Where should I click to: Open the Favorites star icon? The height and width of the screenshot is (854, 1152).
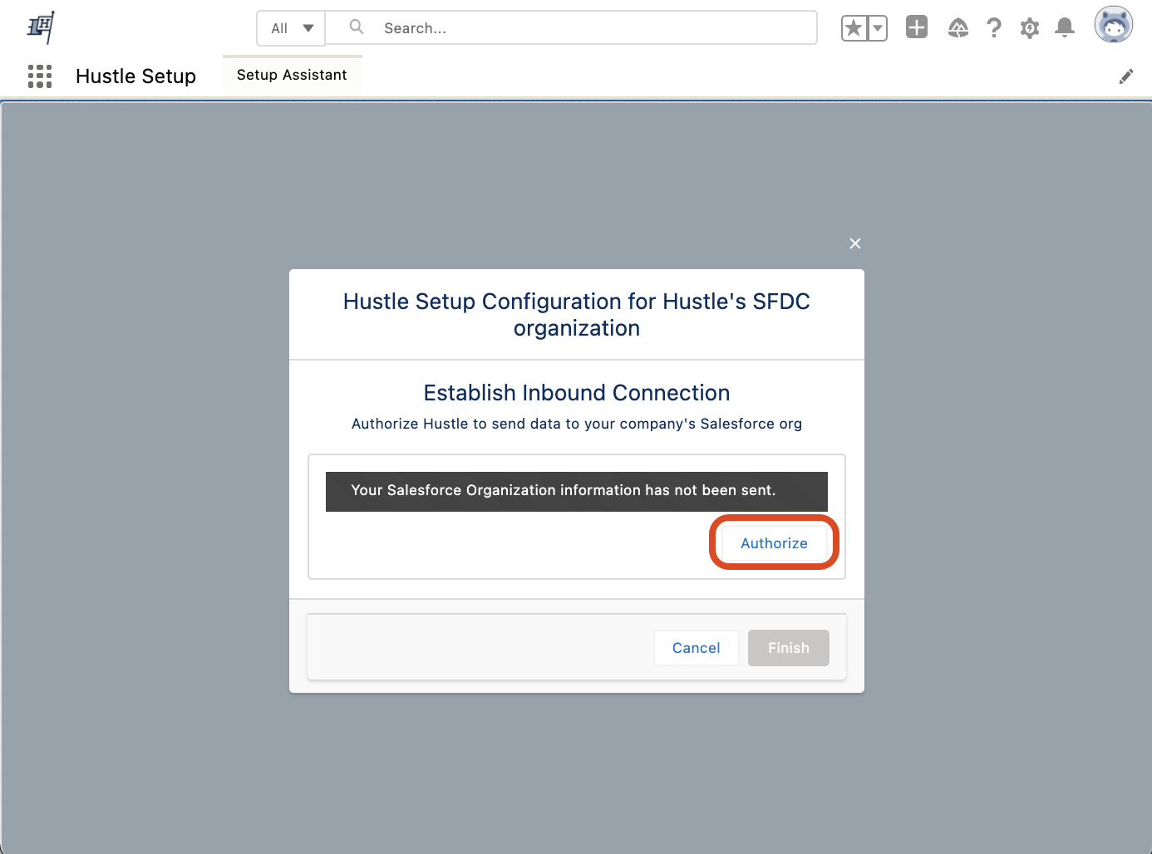pyautogui.click(x=854, y=28)
